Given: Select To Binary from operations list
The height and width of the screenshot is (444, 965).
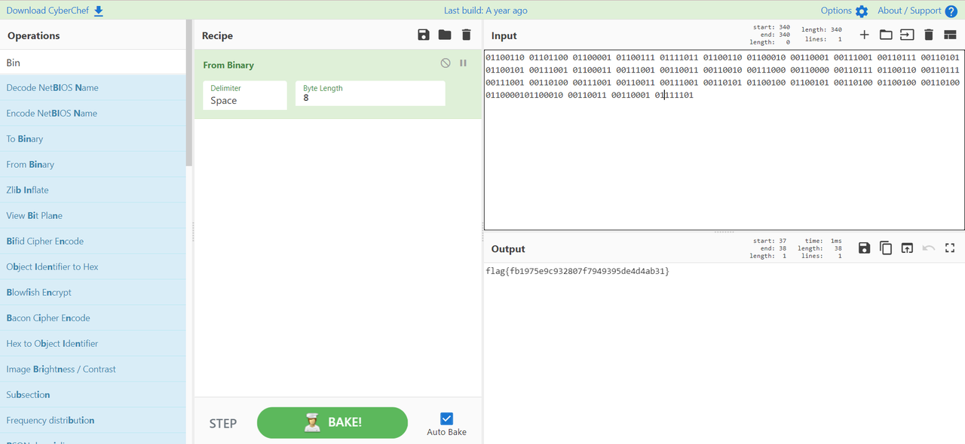Looking at the screenshot, I should (x=25, y=139).
